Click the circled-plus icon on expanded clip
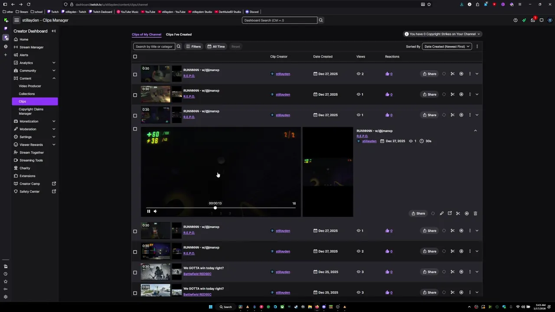Screen dimensions: 555x312 [467, 213]
